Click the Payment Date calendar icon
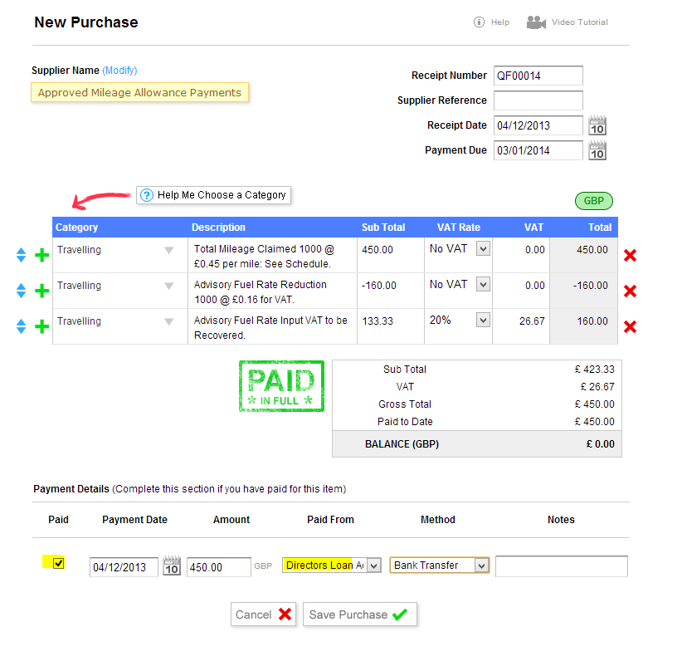 pos(172,566)
